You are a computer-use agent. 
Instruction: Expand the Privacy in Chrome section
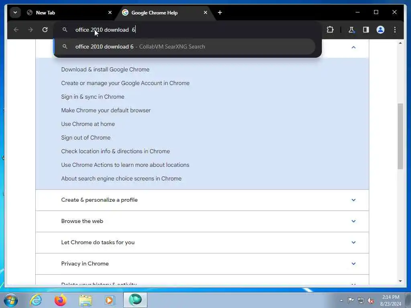point(202,263)
